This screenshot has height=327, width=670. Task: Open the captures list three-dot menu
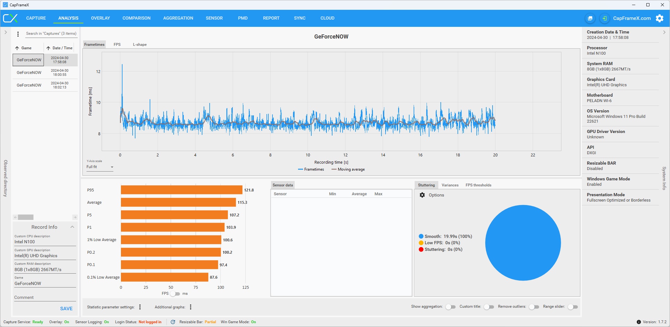[x=18, y=34]
